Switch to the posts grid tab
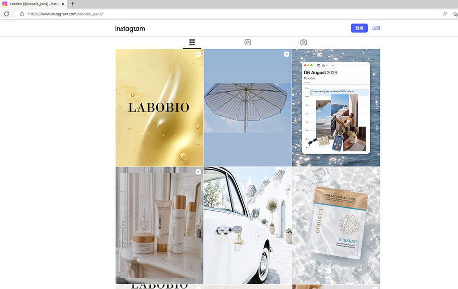458x289 pixels. coord(192,42)
